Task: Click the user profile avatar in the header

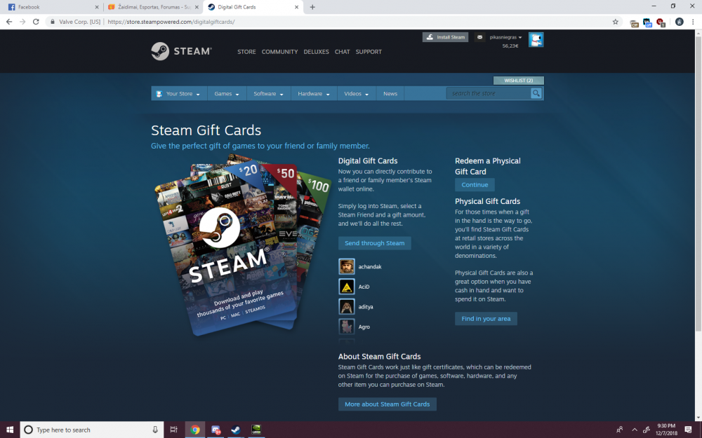Action: tap(536, 39)
